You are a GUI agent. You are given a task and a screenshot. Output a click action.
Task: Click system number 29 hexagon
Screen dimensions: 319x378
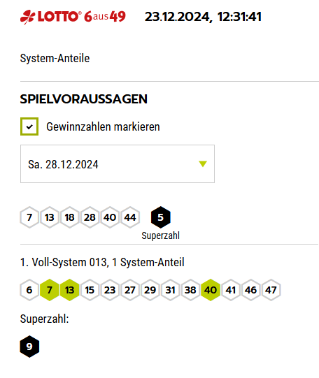point(150,290)
